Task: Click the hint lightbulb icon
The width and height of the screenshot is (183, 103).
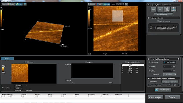Action: pos(151,28)
